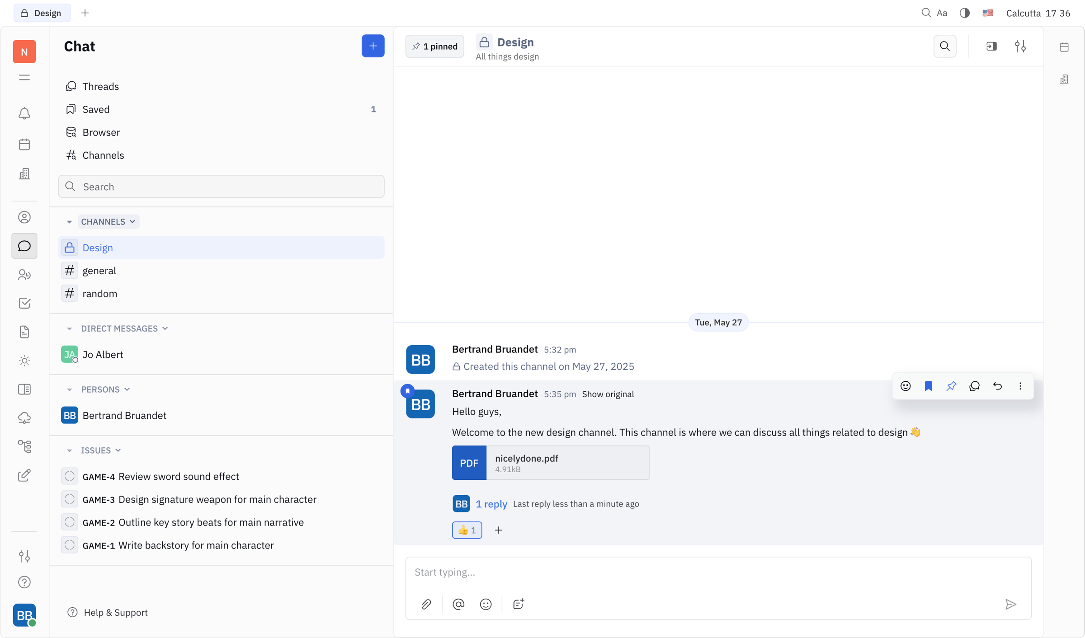Click the Start typing message field
Screen dimensions: 1085x638
point(718,572)
